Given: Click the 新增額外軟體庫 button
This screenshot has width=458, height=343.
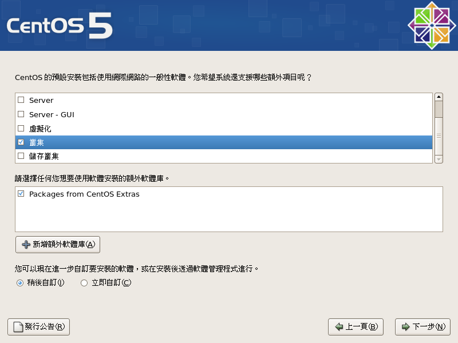Looking at the screenshot, I should click(58, 245).
